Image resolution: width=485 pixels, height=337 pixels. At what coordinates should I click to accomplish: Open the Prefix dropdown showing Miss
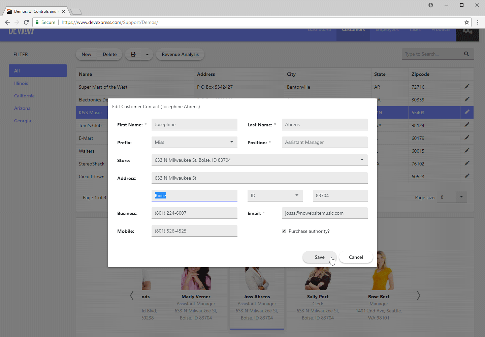tap(232, 142)
